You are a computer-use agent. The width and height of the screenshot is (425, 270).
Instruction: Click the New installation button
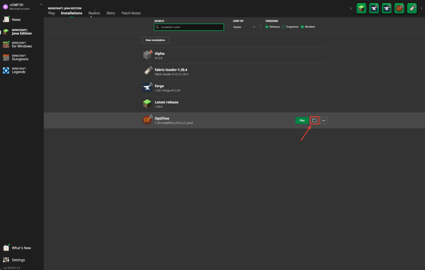pyautogui.click(x=155, y=40)
